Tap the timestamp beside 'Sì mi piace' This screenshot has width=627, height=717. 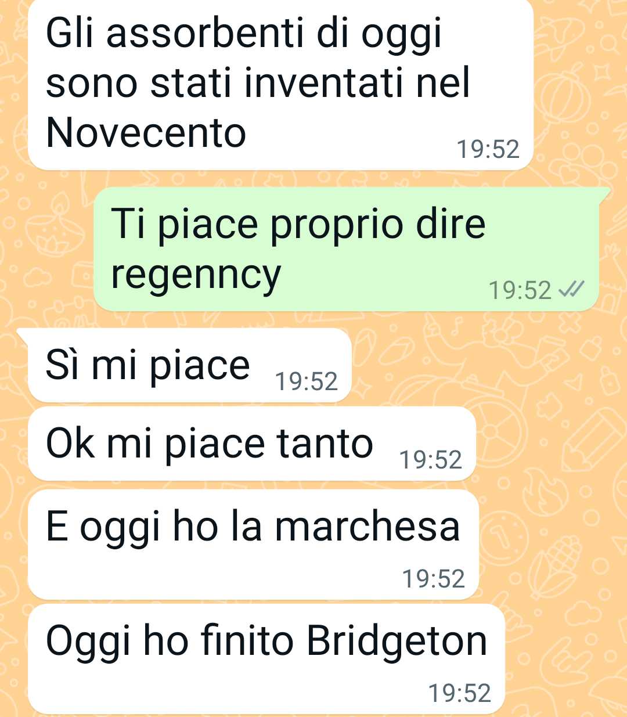pos(306,381)
